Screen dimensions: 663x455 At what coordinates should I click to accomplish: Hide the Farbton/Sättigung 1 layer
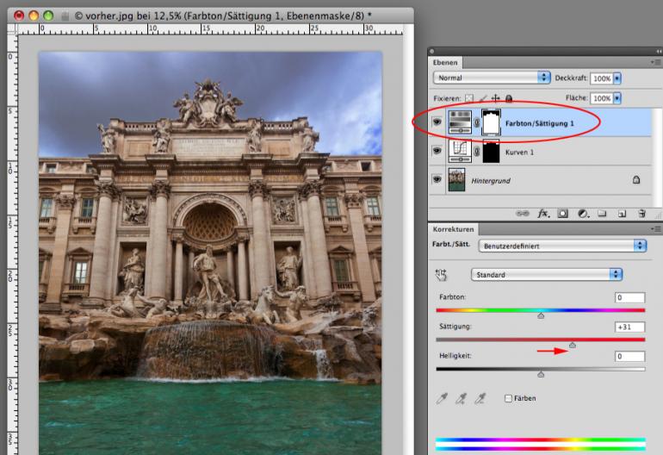coord(437,123)
